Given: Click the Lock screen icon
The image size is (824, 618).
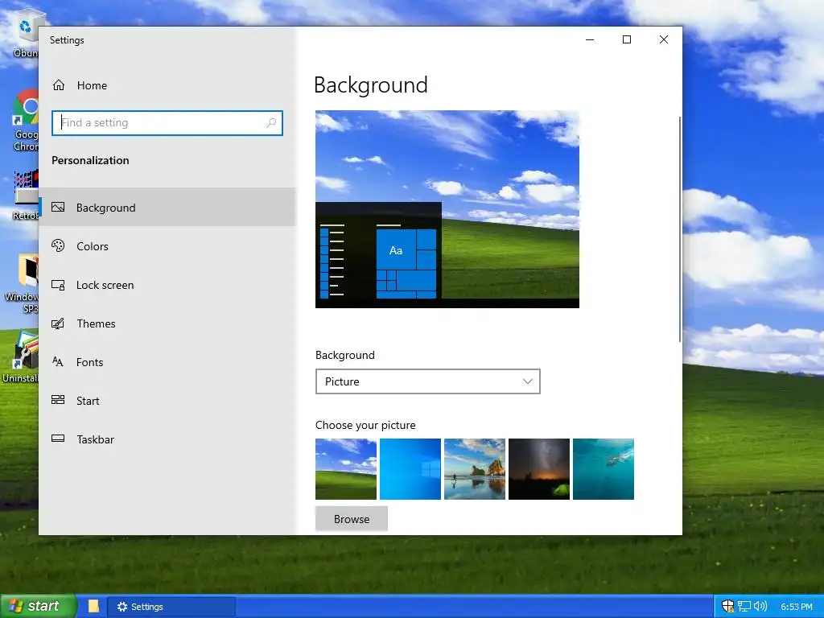Looking at the screenshot, I should tap(58, 285).
